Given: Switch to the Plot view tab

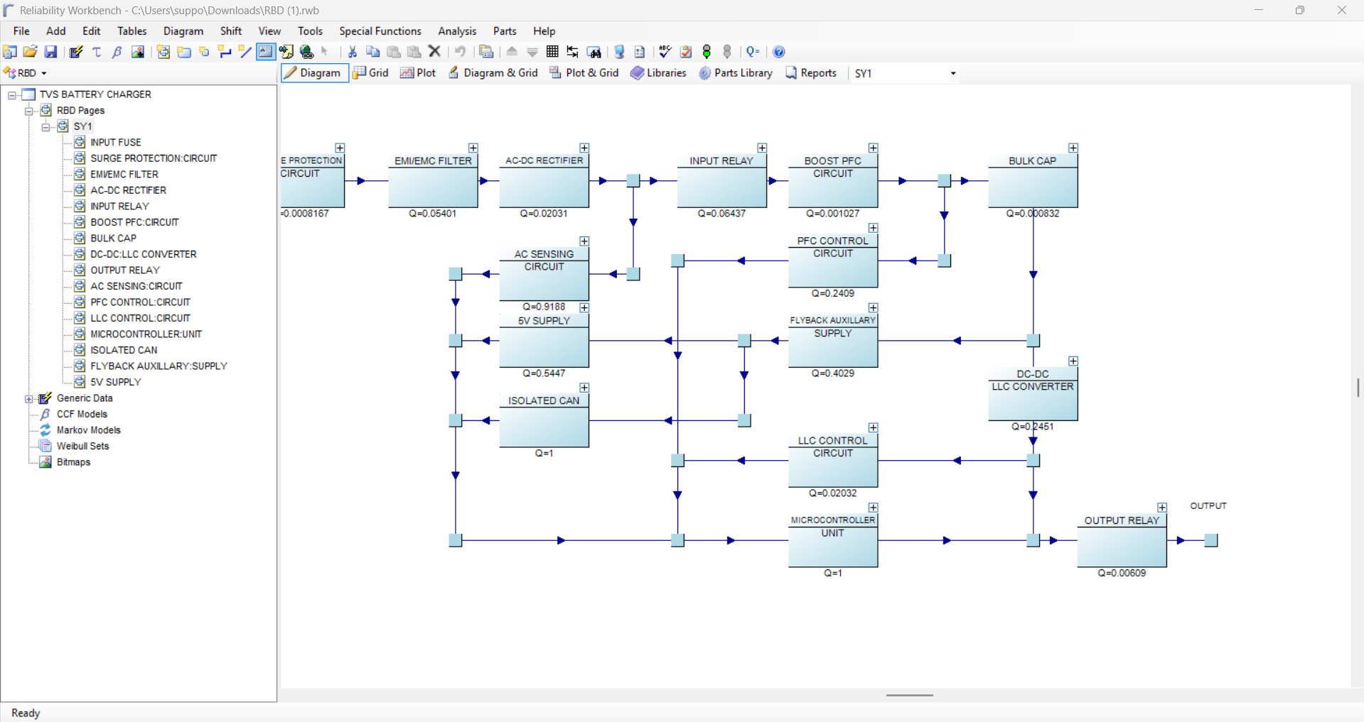Looking at the screenshot, I should [419, 73].
